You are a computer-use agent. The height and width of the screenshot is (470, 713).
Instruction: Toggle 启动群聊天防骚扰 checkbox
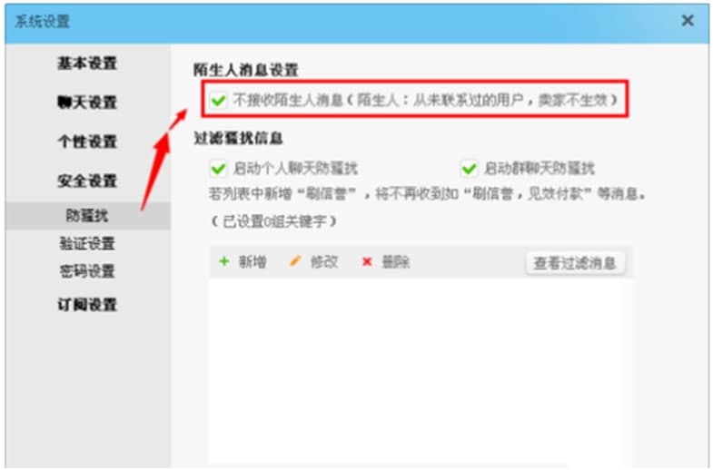(x=469, y=169)
